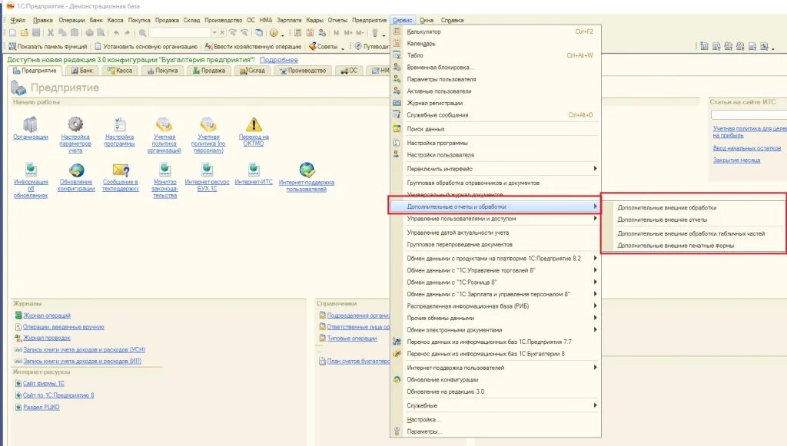Open the calendar from the toolbar
Screen dimensions: 787x446
pos(310,32)
